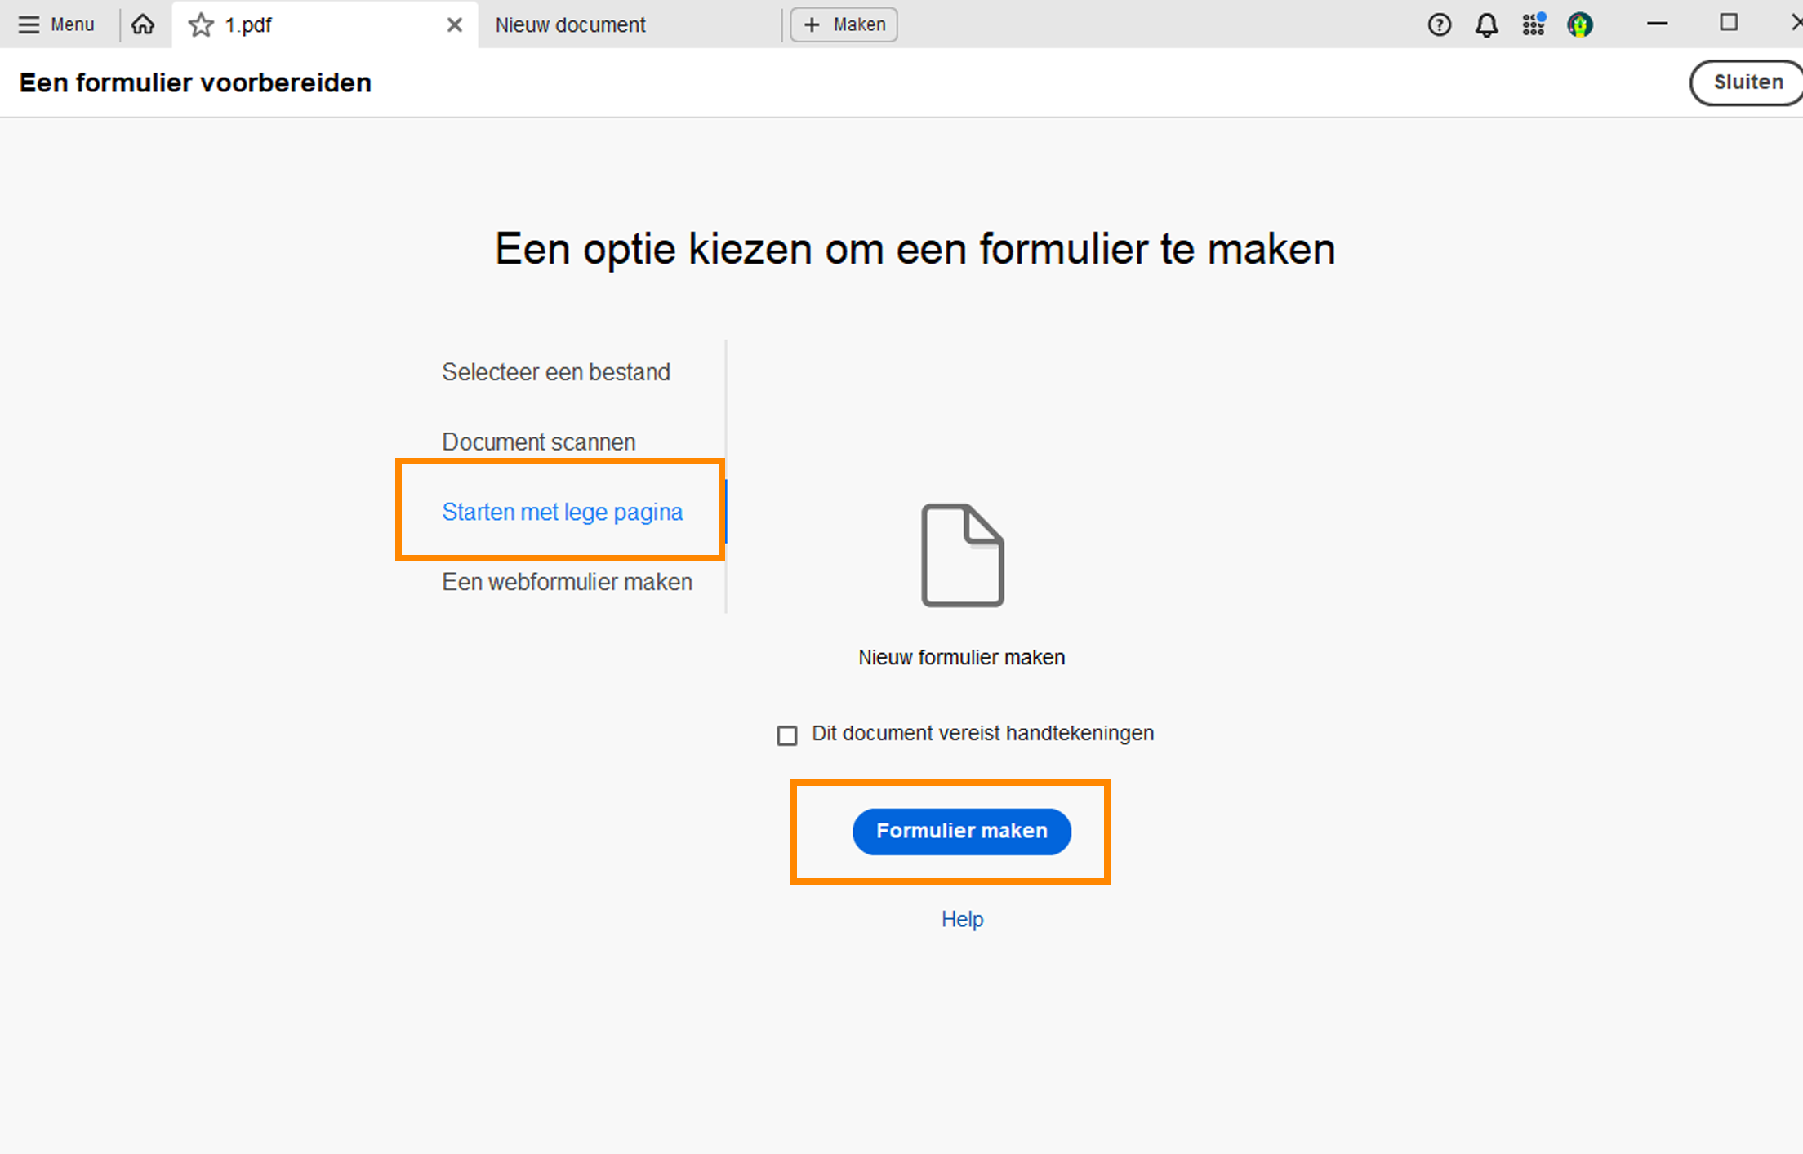Open the Help question mark icon

(x=1439, y=24)
